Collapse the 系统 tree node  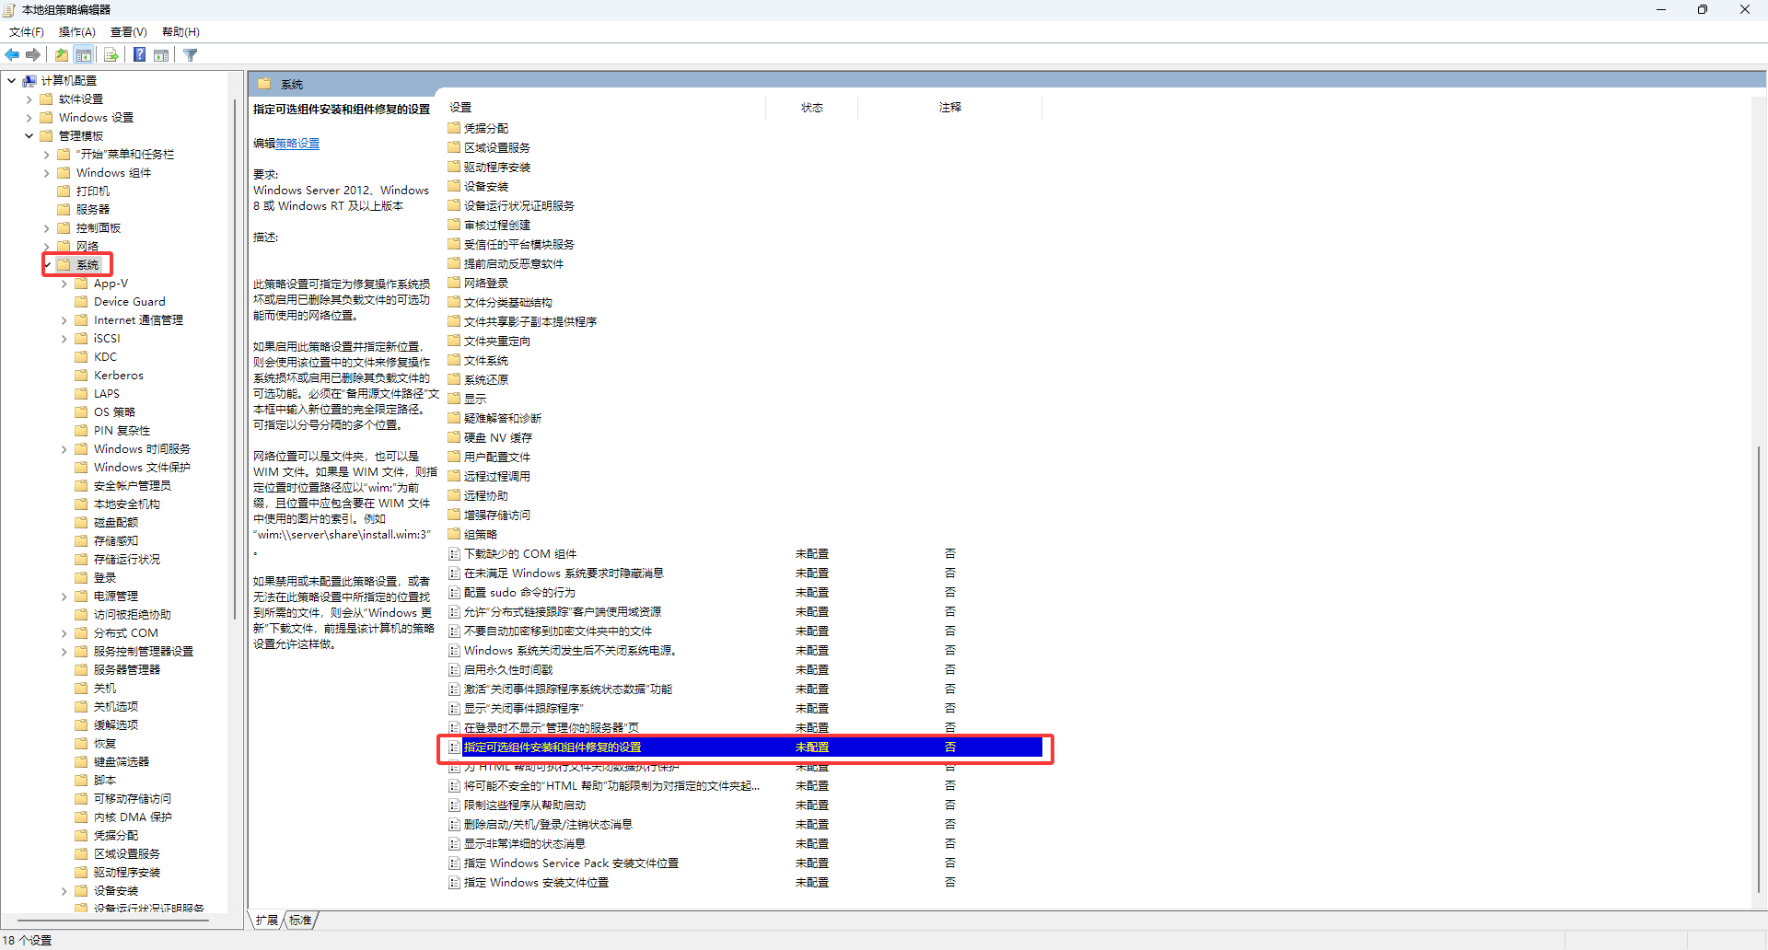[47, 265]
